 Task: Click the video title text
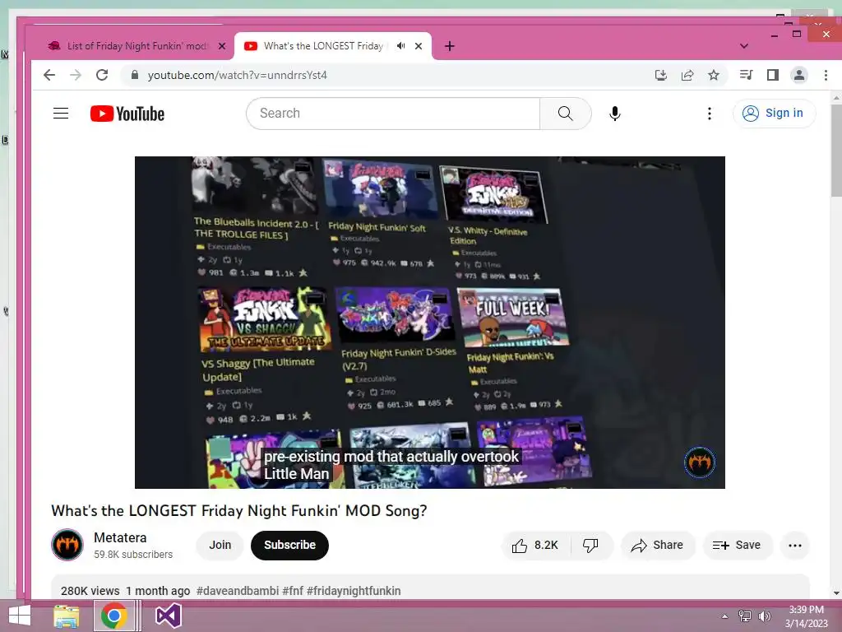point(239,510)
